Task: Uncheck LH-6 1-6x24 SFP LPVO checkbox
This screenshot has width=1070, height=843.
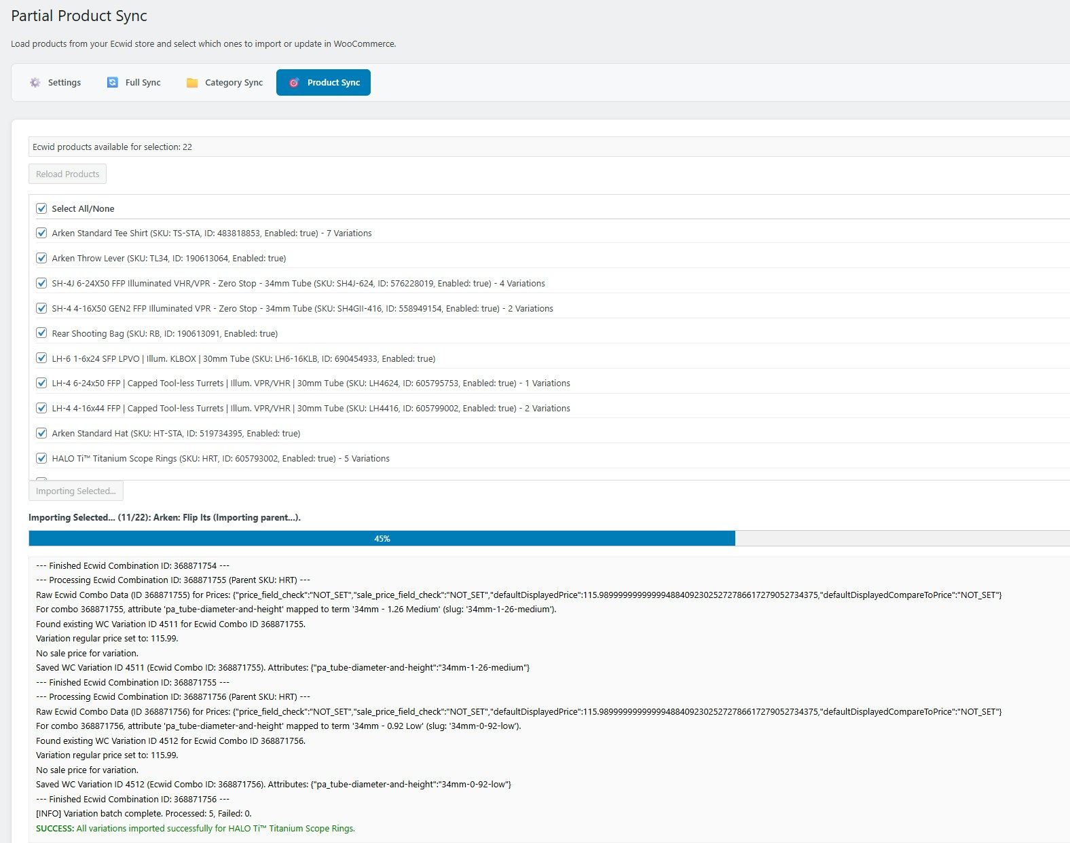Action: (x=41, y=358)
